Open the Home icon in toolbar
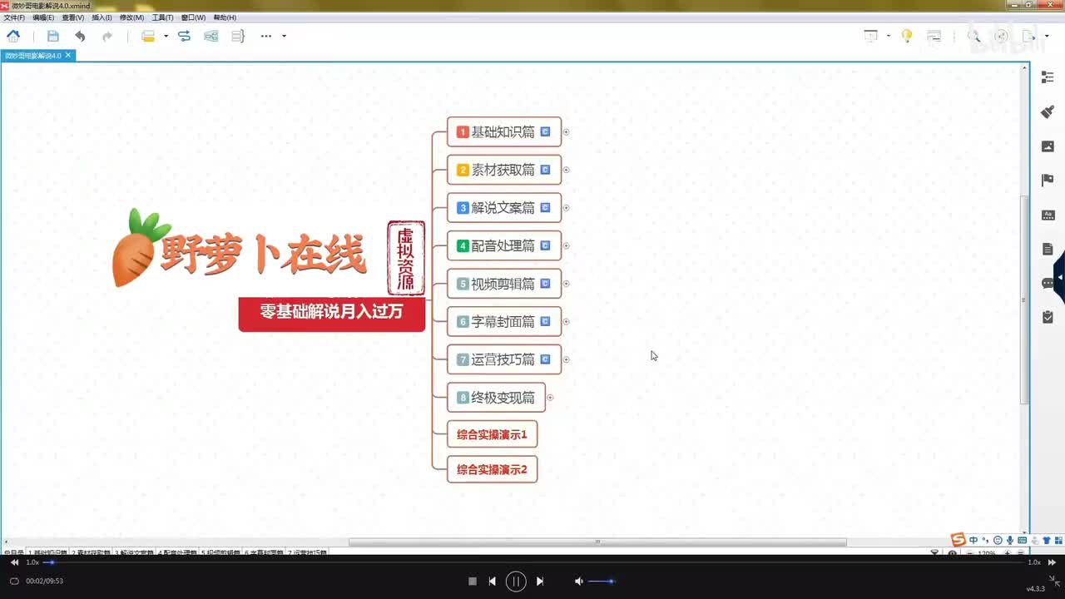The width and height of the screenshot is (1065, 599). pyautogui.click(x=13, y=36)
